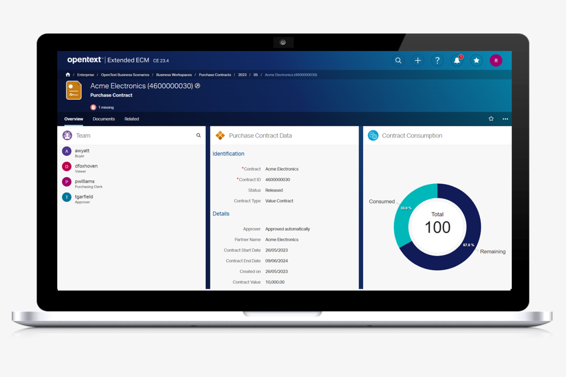This screenshot has width=566, height=377.
Task: Click the Contract Consumption panel icon
Action: (373, 135)
